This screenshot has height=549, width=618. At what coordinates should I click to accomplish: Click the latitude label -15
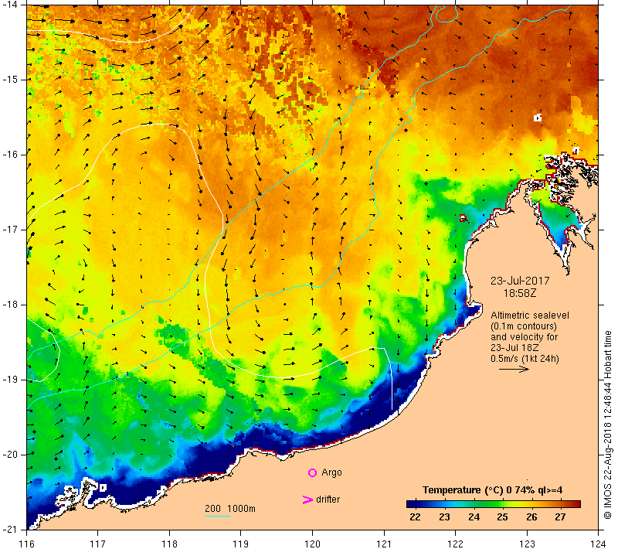[x=10, y=80]
